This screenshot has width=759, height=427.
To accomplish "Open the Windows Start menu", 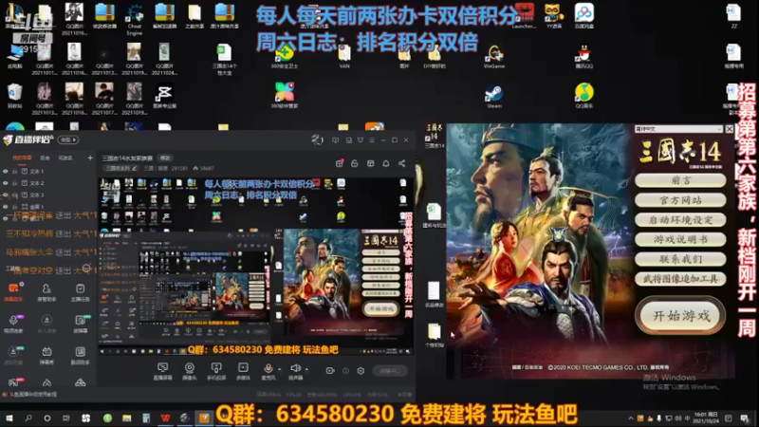I will click(9, 418).
